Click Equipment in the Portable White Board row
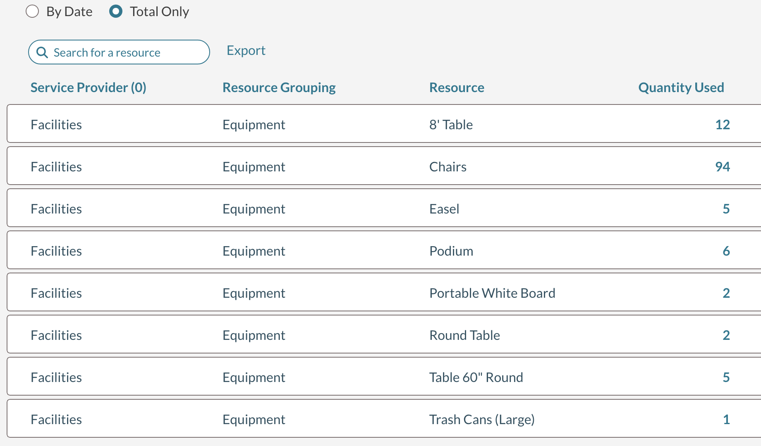 pyautogui.click(x=254, y=293)
